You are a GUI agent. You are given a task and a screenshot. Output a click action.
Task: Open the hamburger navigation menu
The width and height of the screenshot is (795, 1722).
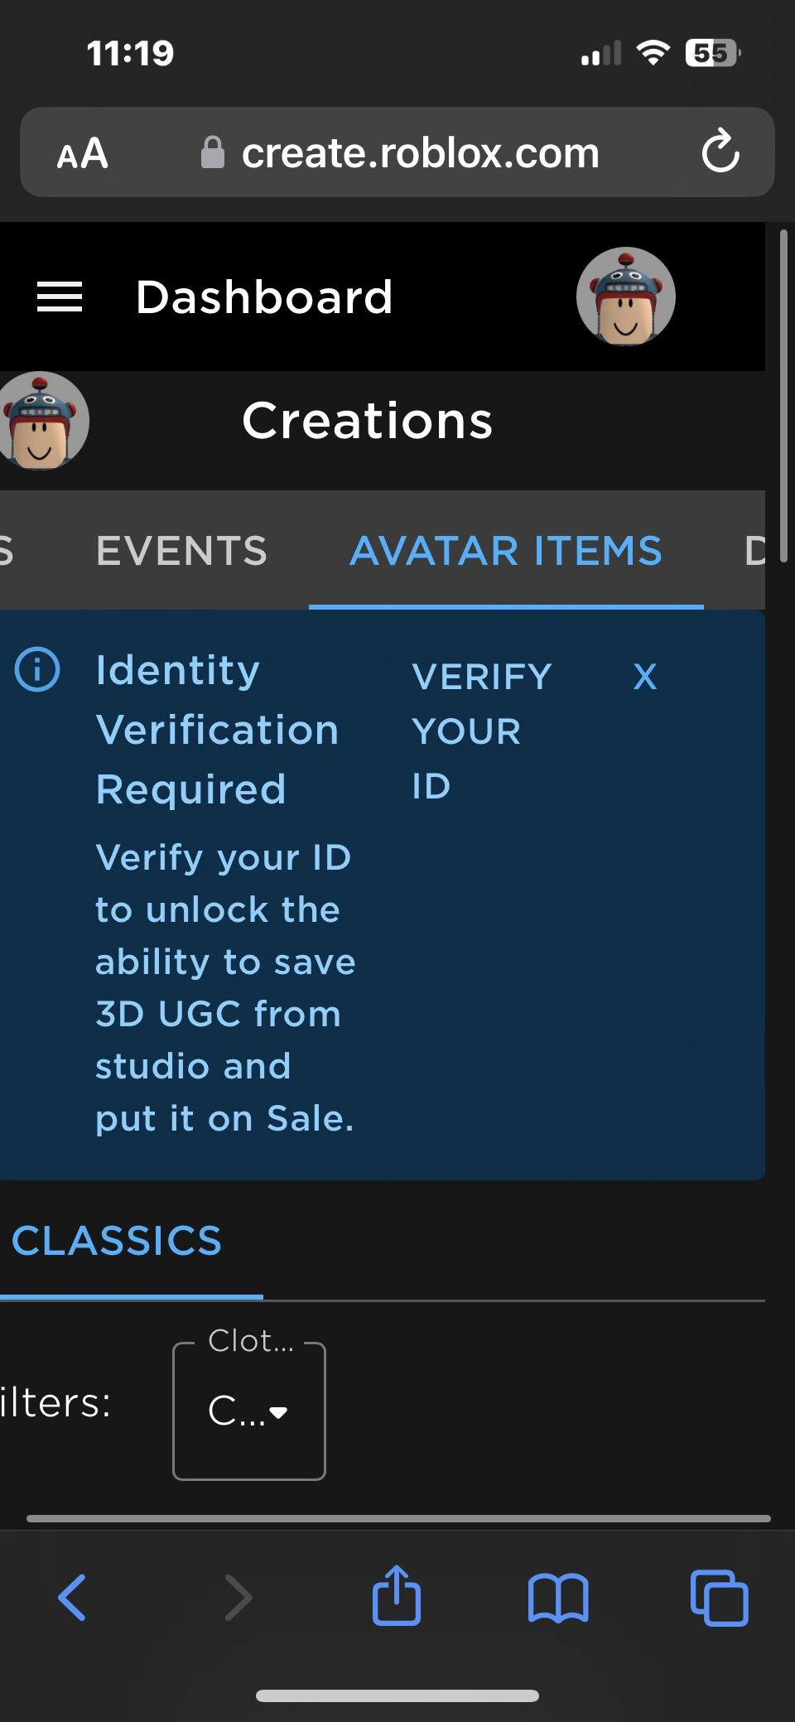[x=60, y=297]
